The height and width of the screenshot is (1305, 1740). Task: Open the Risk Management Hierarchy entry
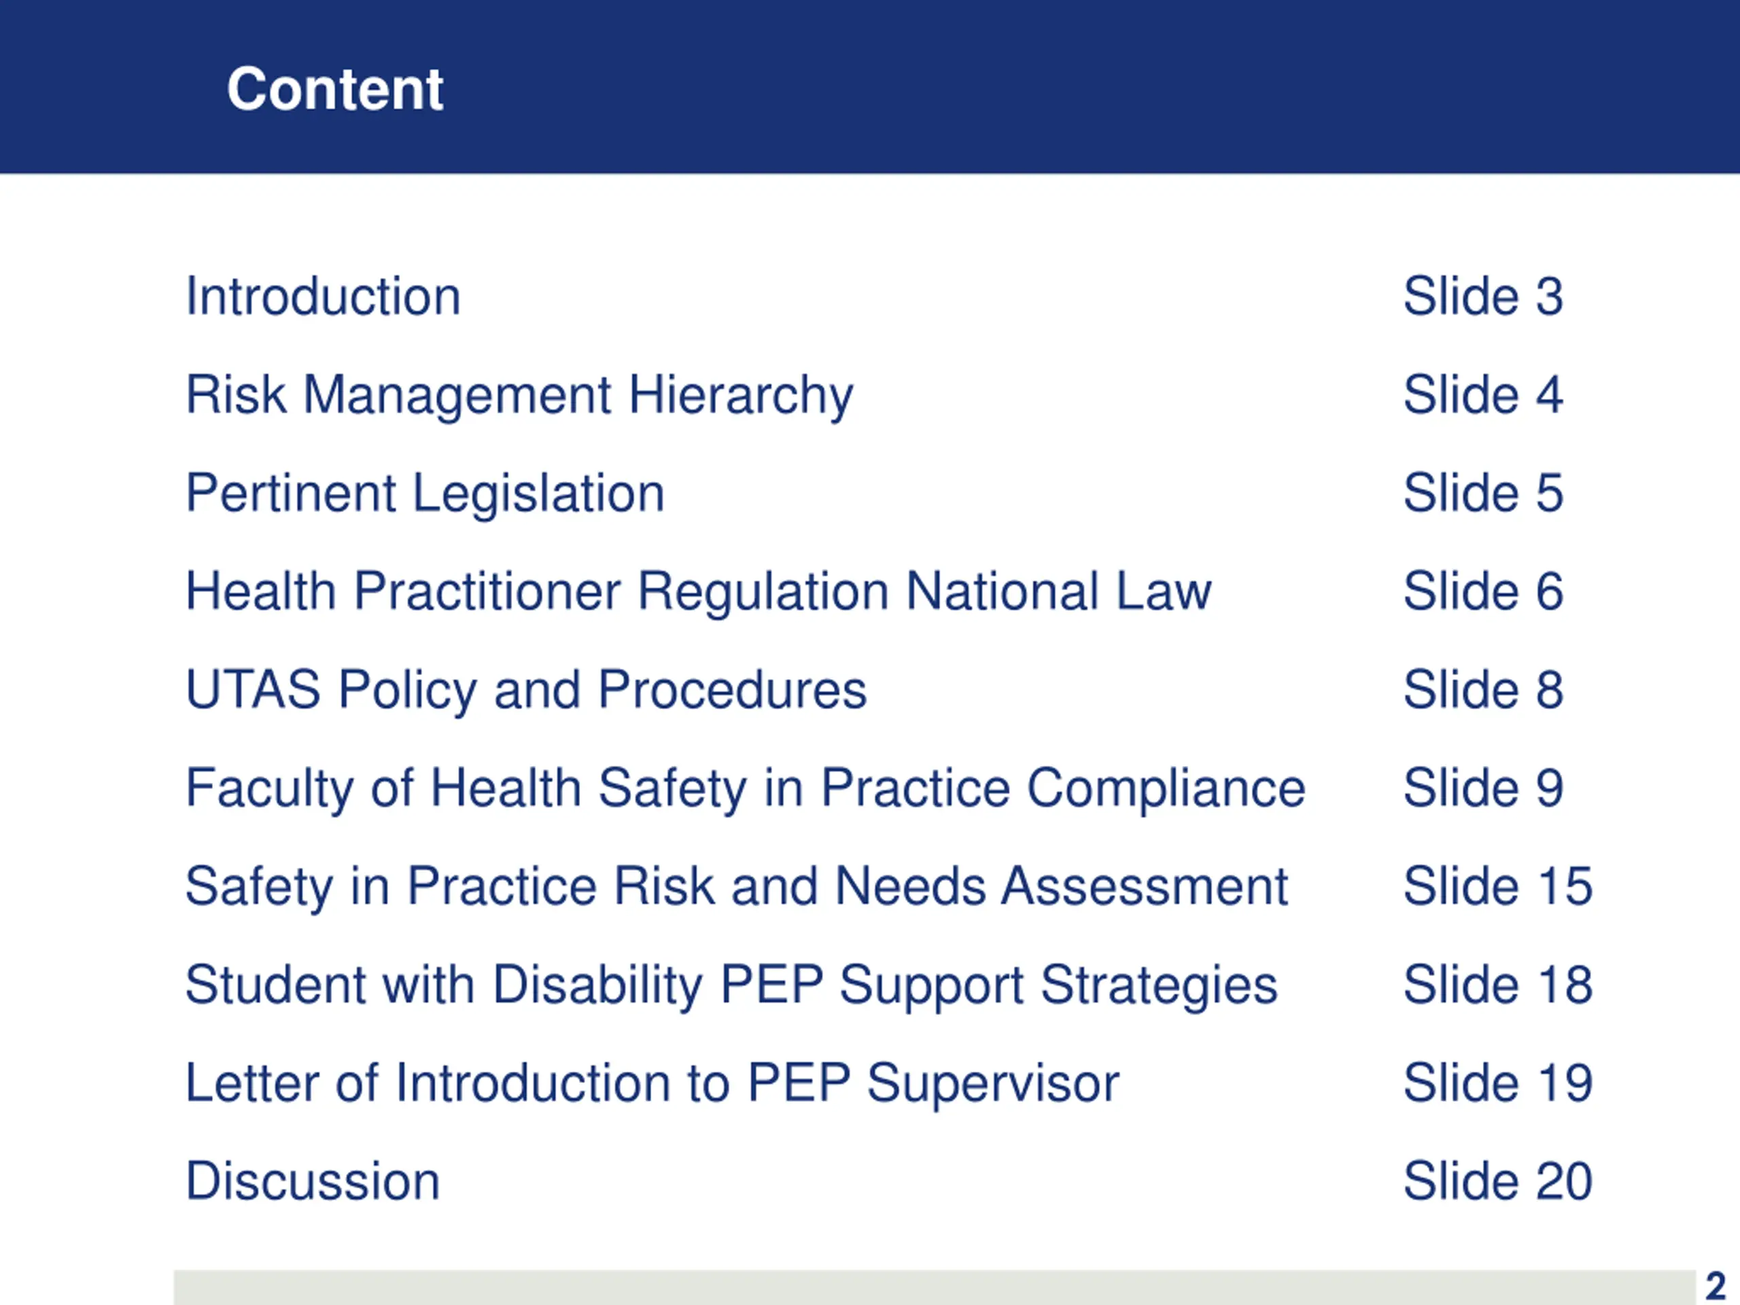coord(519,395)
